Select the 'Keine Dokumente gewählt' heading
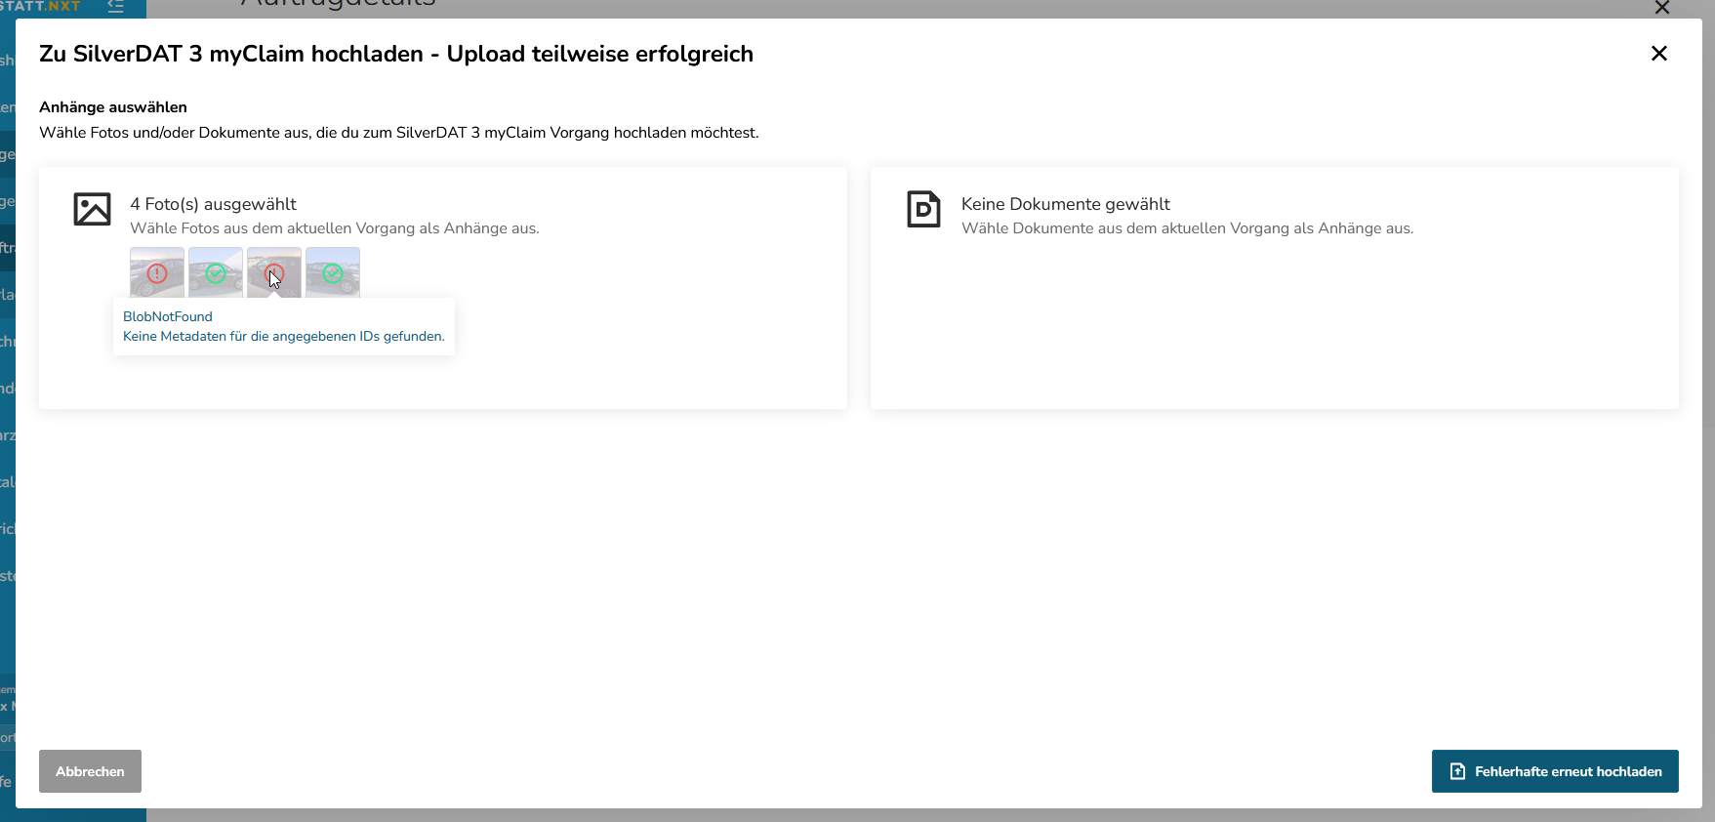 1065,204
